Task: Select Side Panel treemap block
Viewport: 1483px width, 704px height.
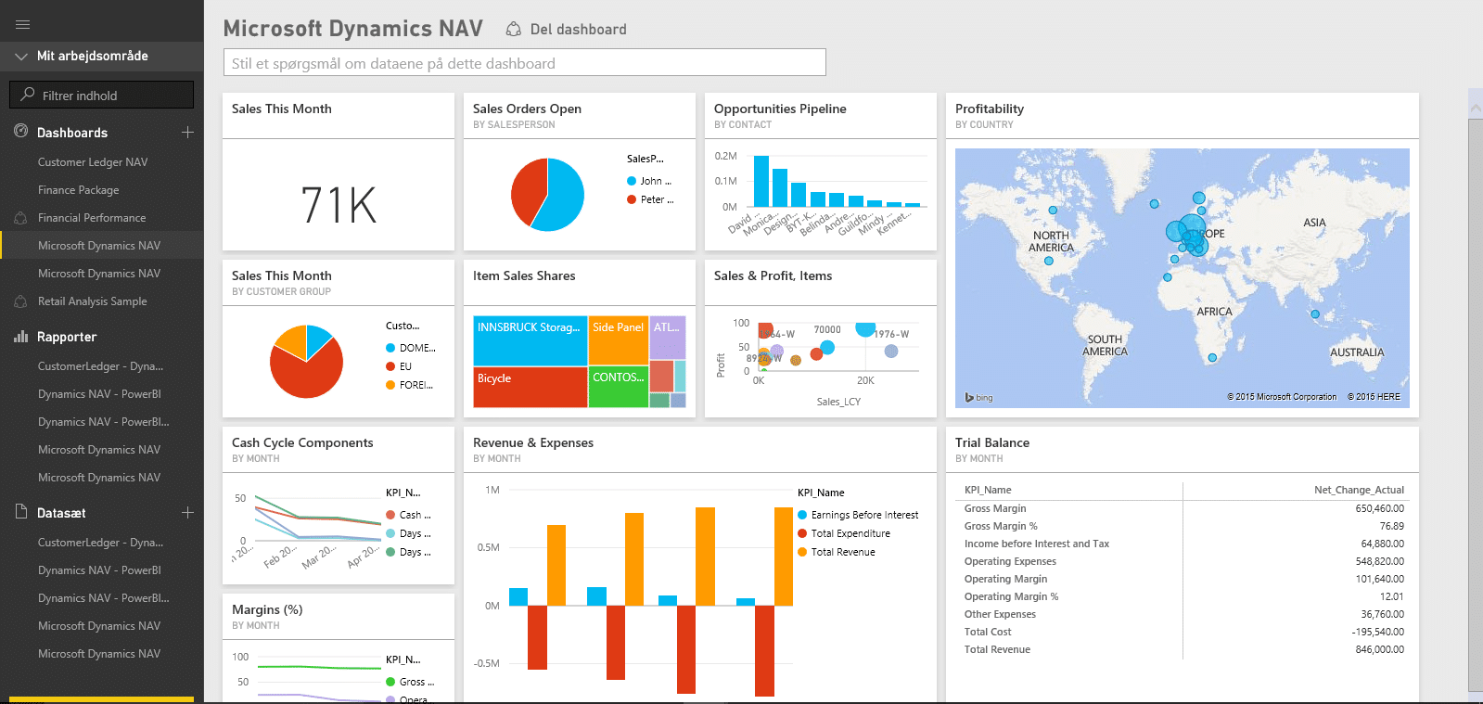Action: point(619,340)
